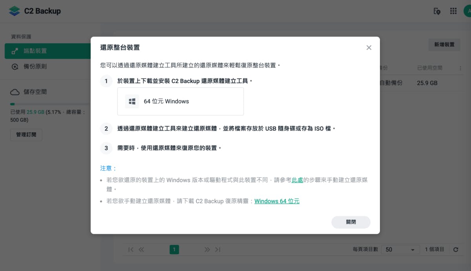Click the 管理訂閱 button
471x271 pixels.
click(x=26, y=135)
